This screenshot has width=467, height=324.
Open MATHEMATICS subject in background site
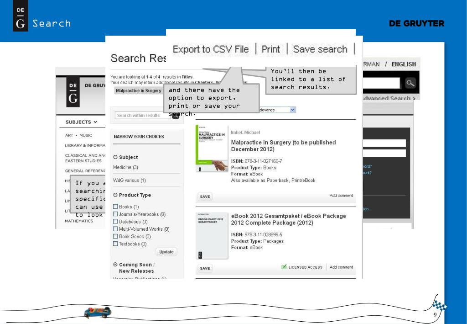coord(79,221)
